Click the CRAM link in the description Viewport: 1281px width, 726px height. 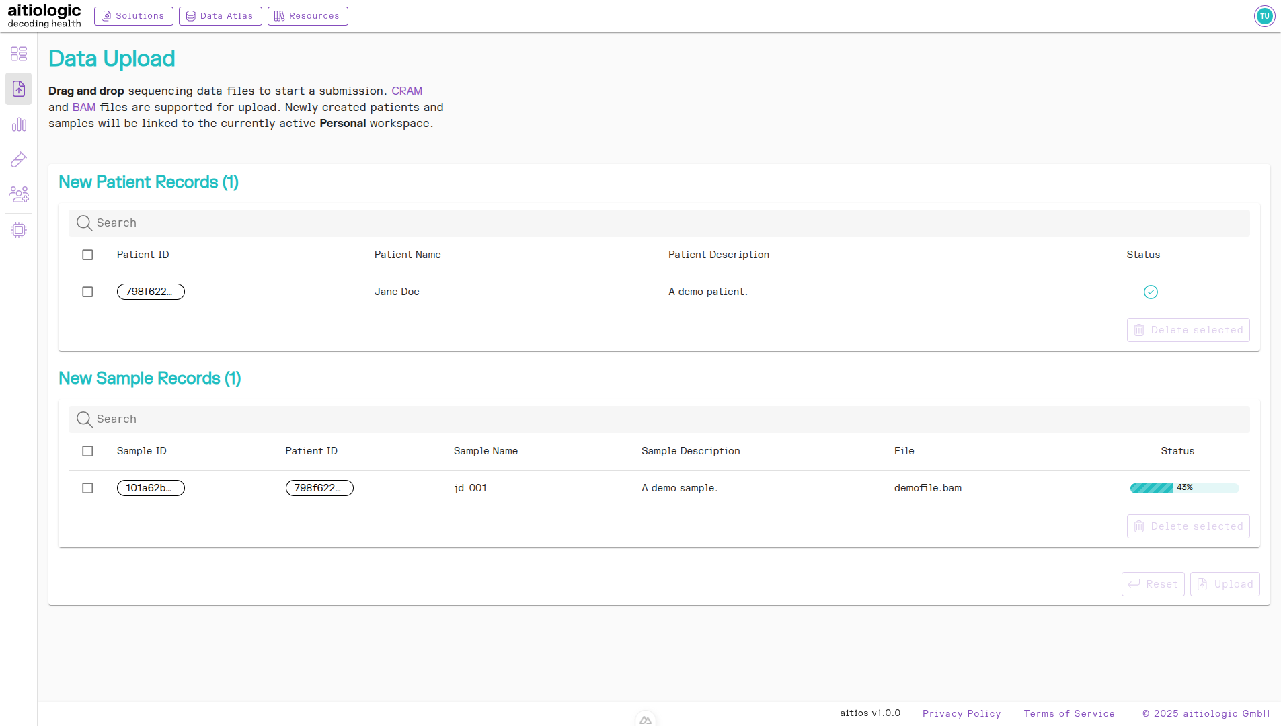(407, 90)
